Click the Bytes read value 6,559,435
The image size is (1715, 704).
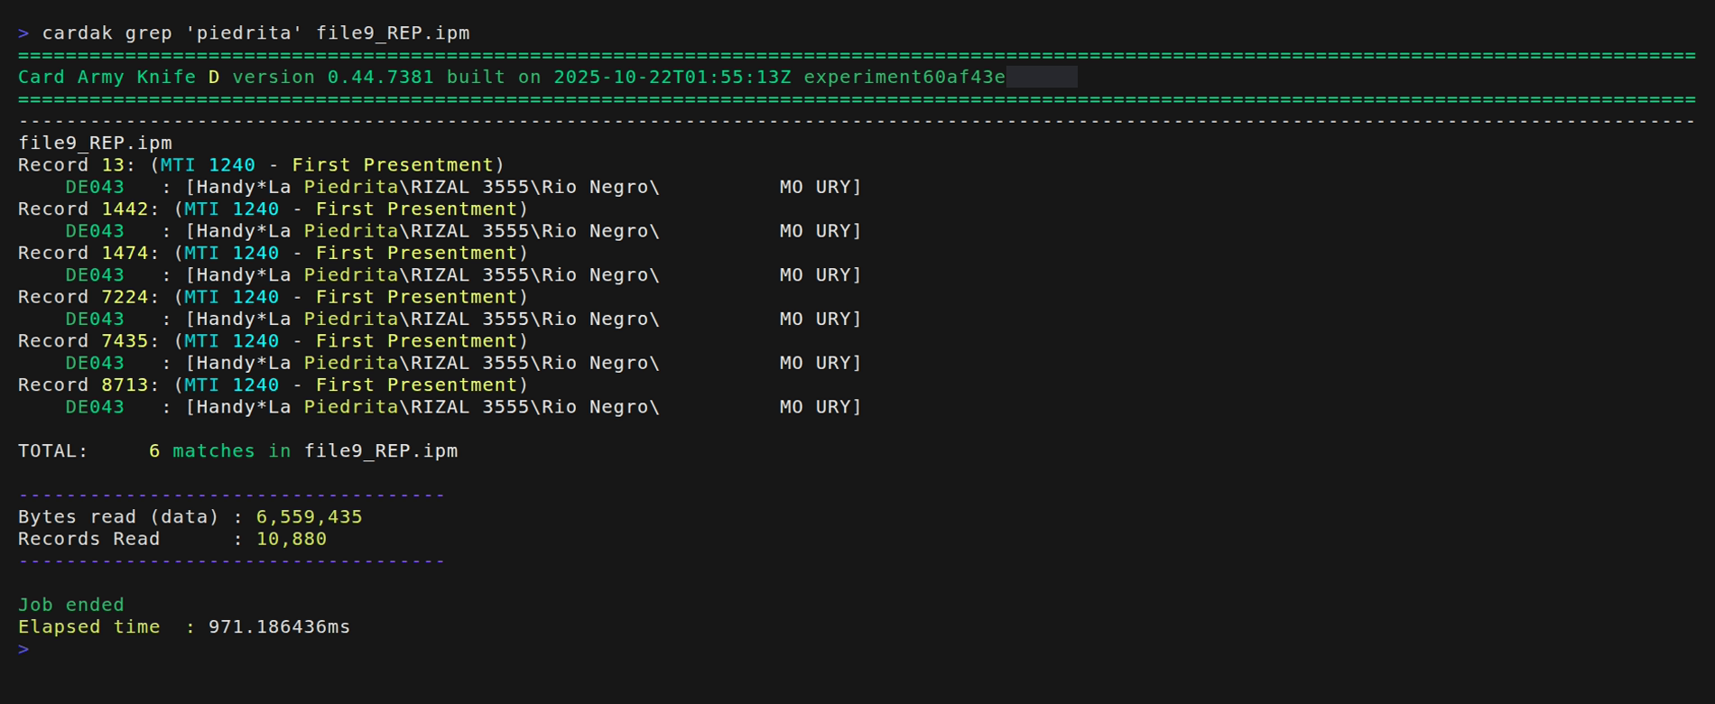[309, 517]
